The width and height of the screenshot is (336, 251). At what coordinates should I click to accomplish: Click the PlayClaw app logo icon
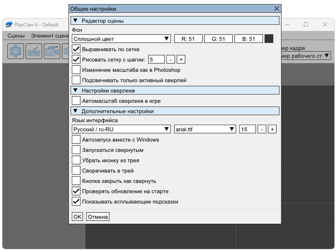point(9,25)
